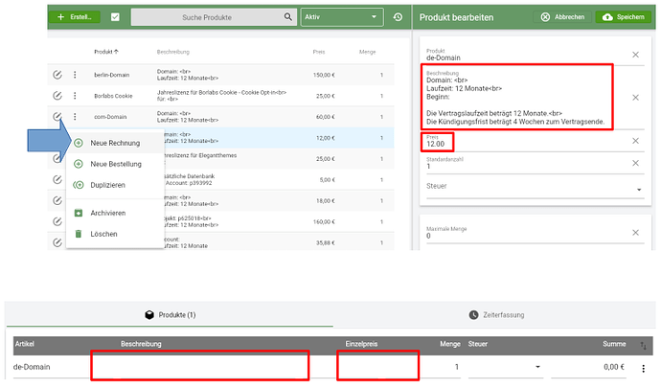This screenshot has height=389, width=661.
Task: Open the history clock icon in the toolbar
Action: pyautogui.click(x=398, y=17)
